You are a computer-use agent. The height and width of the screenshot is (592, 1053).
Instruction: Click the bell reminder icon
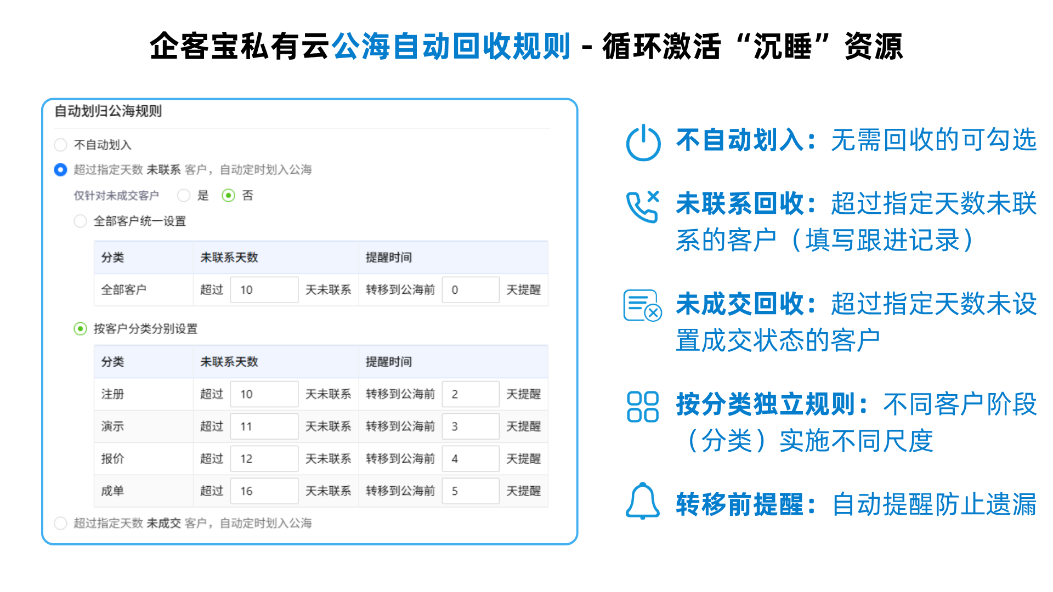[x=642, y=501]
